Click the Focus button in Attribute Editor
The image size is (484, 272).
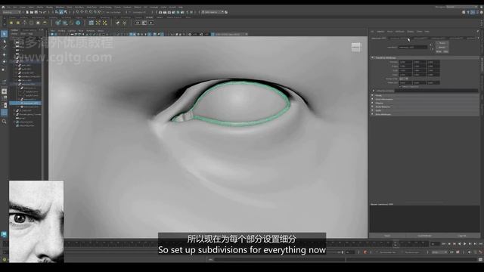point(442,43)
